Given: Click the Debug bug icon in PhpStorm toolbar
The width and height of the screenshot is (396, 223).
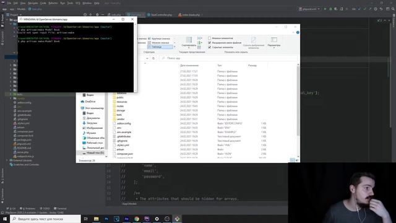Looking at the screenshot, I should point(330,9).
